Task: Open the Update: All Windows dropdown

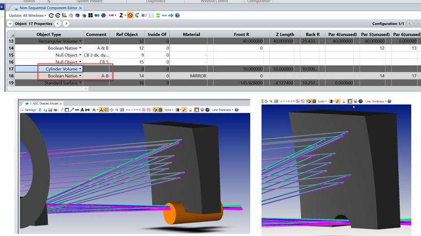Action: point(27,15)
